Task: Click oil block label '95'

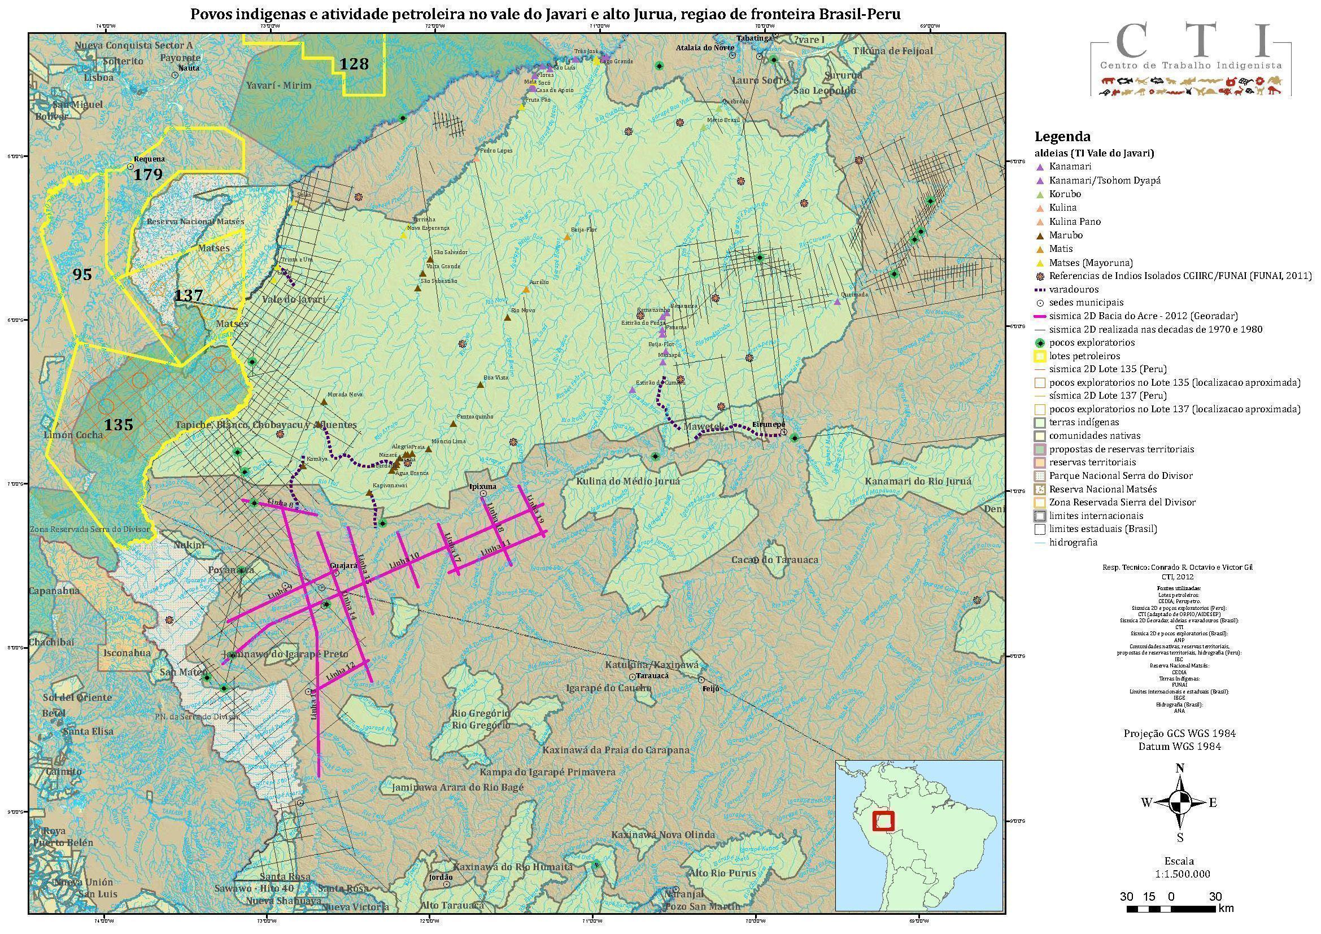Action: 82,275
